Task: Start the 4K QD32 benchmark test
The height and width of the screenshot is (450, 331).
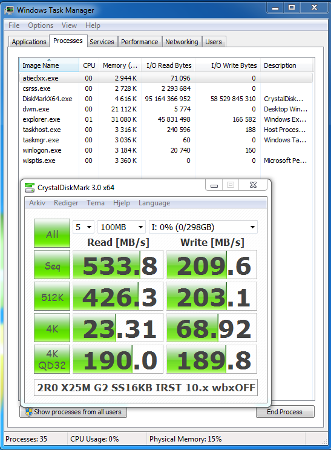Action: tap(52, 359)
